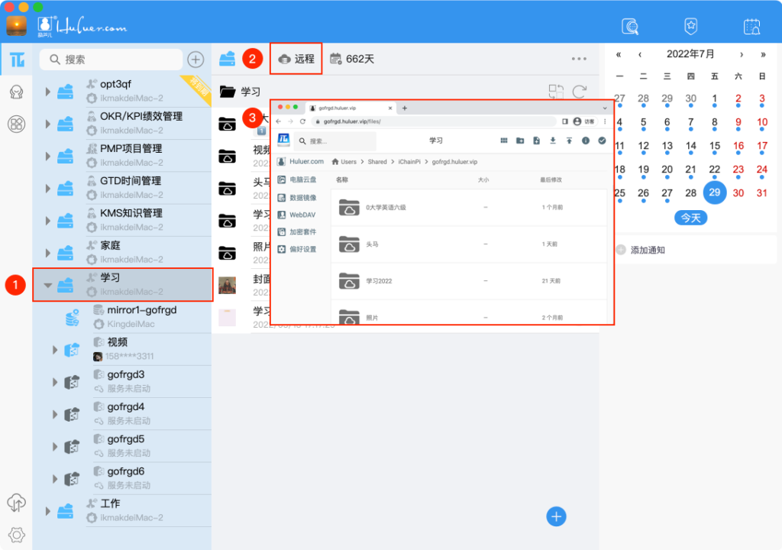Click checkmark select icon in browser toolbar
The height and width of the screenshot is (550, 782).
(602, 141)
